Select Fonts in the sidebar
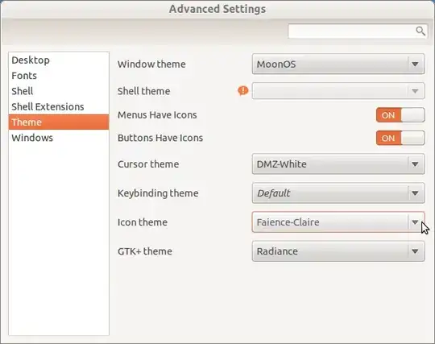The image size is (435, 344). [59, 76]
